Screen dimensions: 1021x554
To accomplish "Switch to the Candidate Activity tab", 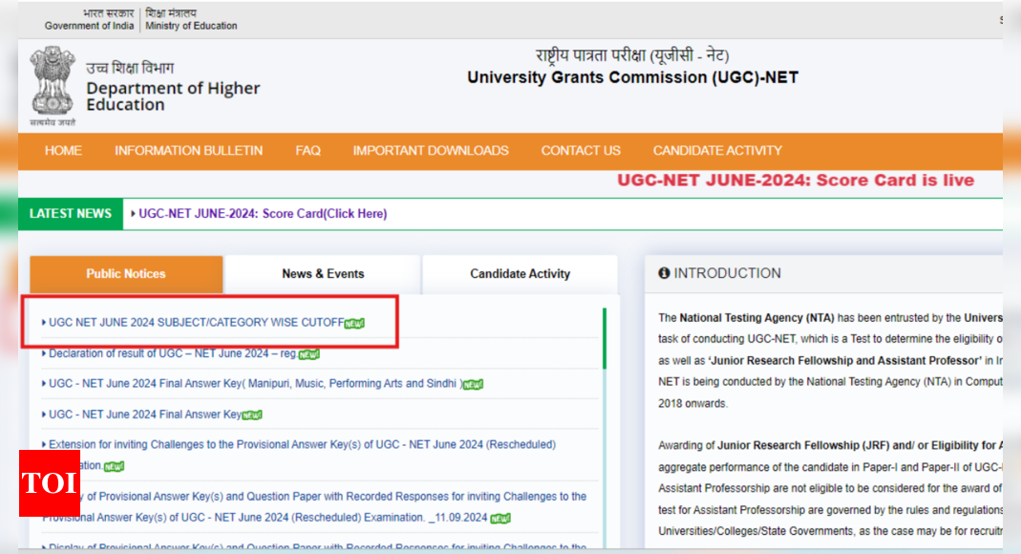I will [x=521, y=274].
